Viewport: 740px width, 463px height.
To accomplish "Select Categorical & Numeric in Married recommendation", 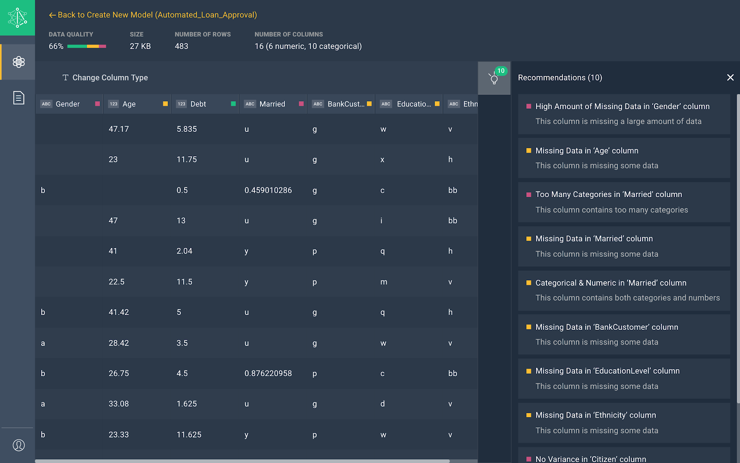I will pyautogui.click(x=623, y=290).
